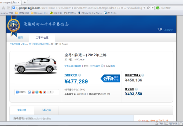
Task: Switch to the 市场趋势 tab
Action: tap(46, 110)
